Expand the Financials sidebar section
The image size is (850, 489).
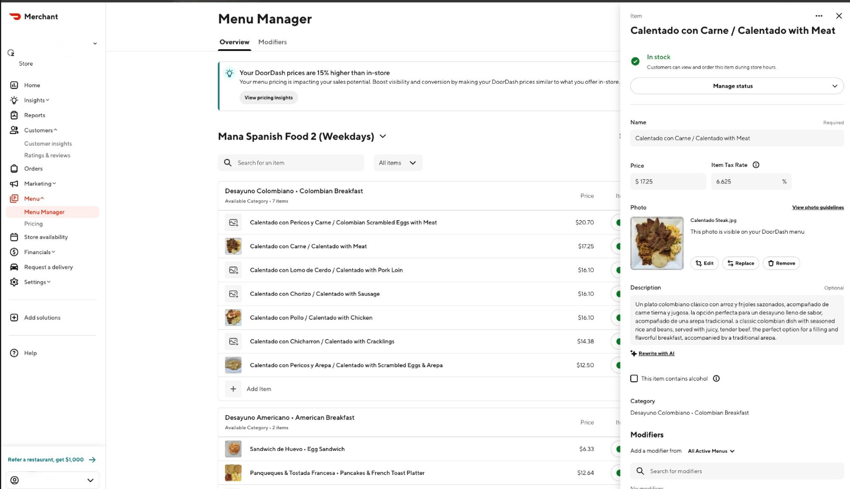tap(39, 252)
